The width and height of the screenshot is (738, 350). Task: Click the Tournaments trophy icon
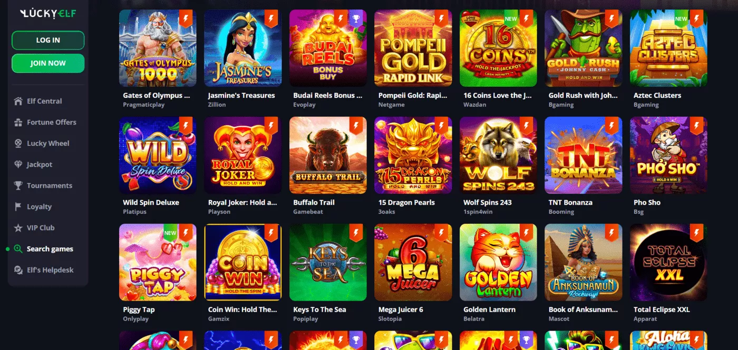pos(18,185)
